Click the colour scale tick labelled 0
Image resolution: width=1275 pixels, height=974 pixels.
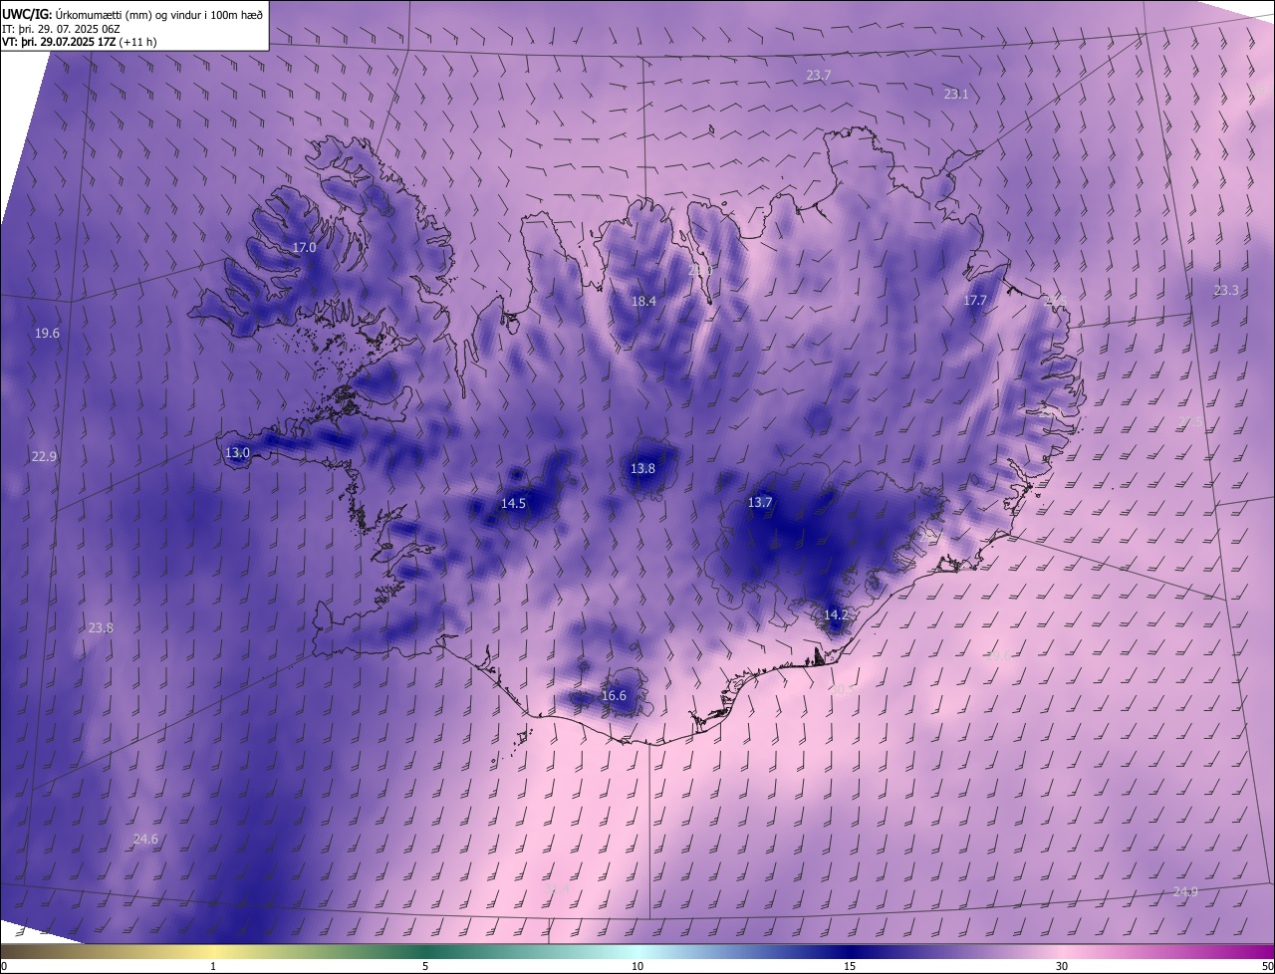coord(4,966)
